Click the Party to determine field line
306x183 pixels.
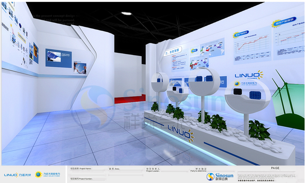[220, 171]
